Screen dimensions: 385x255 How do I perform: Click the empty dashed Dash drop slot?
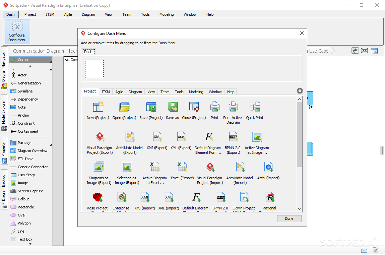[94, 69]
